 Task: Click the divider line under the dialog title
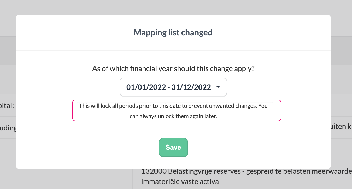[x=173, y=50]
